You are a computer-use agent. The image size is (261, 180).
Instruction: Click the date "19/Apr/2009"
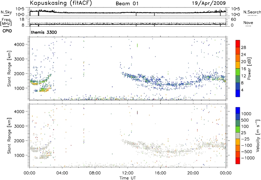coord(209,3)
